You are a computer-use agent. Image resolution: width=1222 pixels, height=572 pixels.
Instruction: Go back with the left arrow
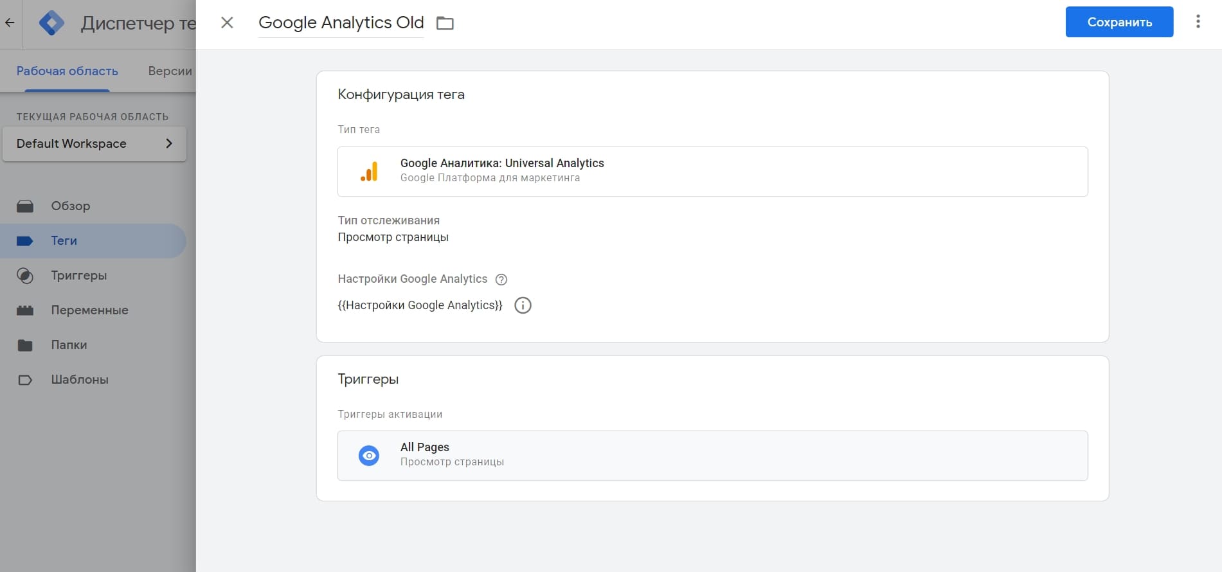point(10,22)
